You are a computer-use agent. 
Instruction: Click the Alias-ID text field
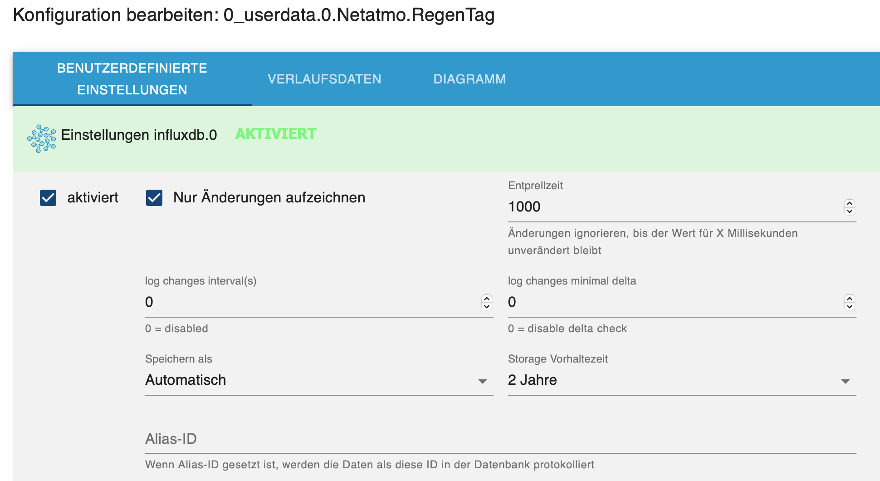[x=500, y=439]
